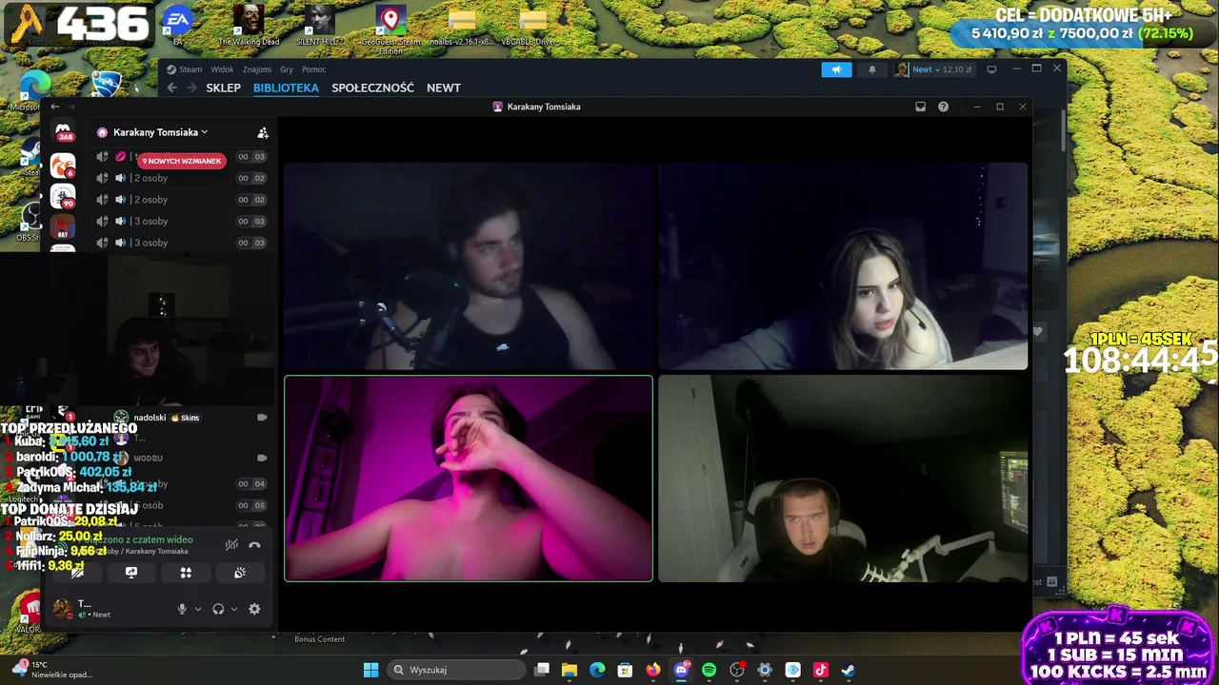Open Discord inbox icon in title bar
Image resolution: width=1219 pixels, height=685 pixels.
(x=920, y=107)
